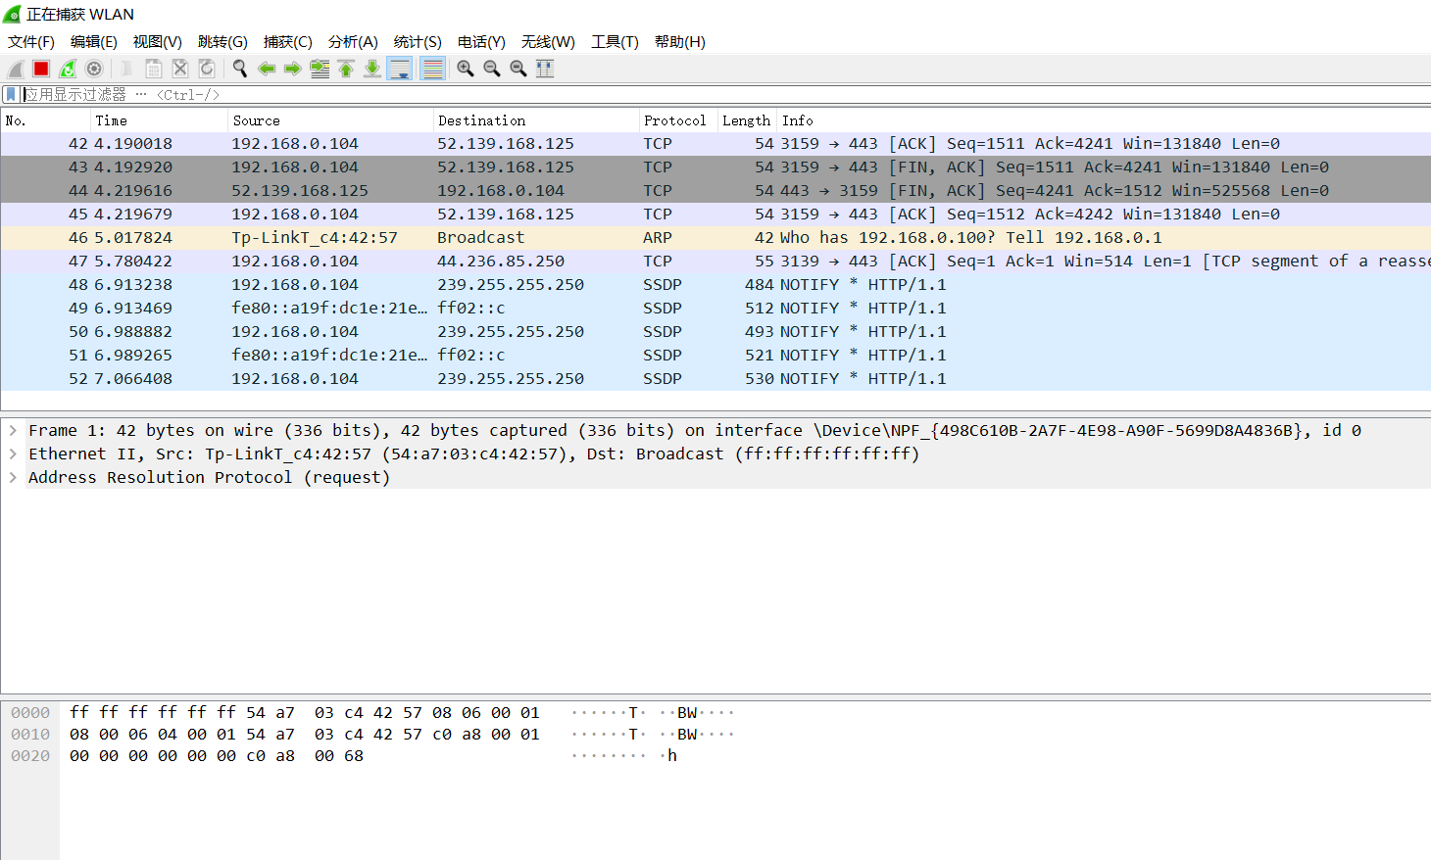Open the 帮助(H) menu
The image size is (1431, 860).
(x=680, y=41)
